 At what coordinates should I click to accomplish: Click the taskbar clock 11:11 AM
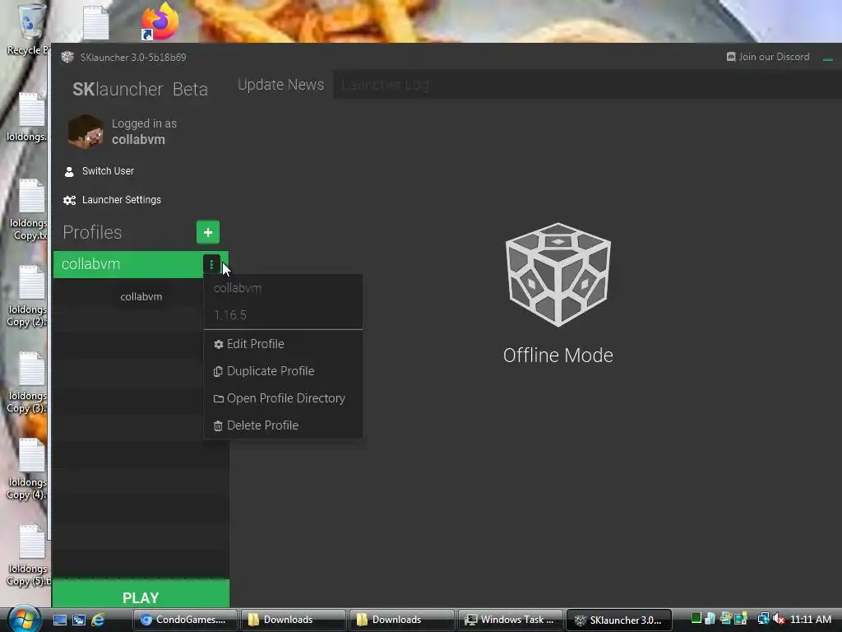[x=811, y=620]
